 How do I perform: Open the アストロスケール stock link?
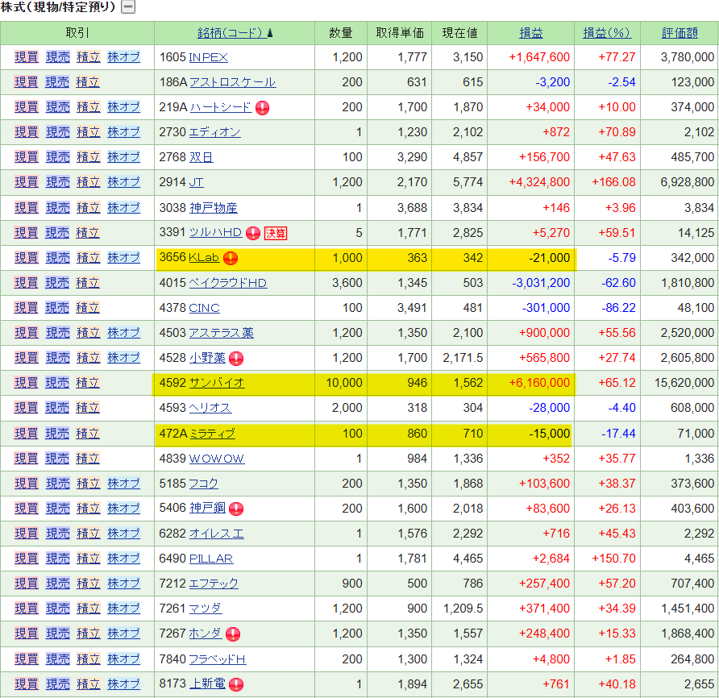tap(232, 82)
